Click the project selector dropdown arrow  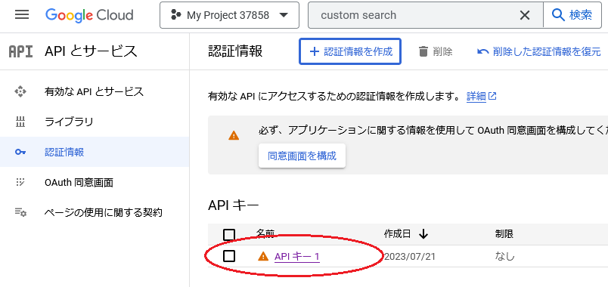[x=284, y=15]
